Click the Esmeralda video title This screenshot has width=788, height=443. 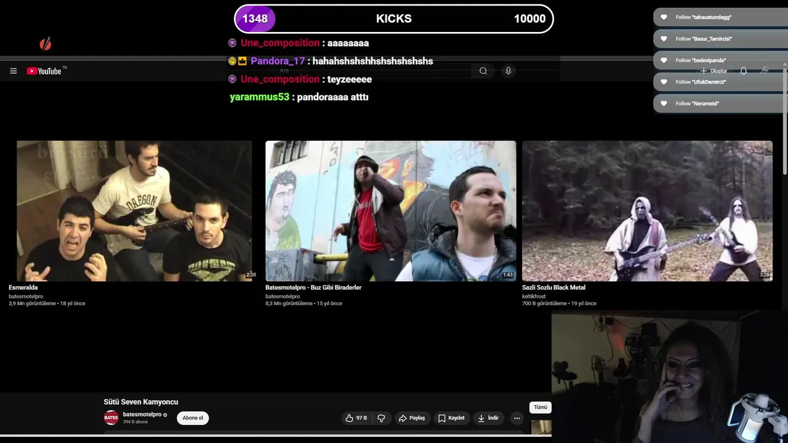point(23,287)
